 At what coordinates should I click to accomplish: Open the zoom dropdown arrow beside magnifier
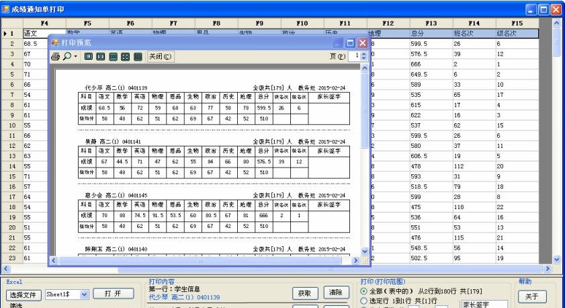75,56
